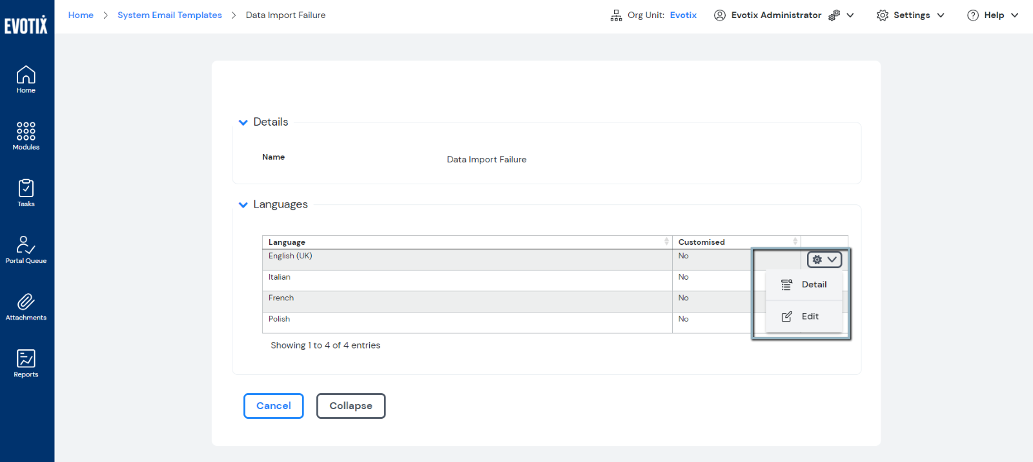Click the user profile icon
Image resolution: width=1033 pixels, height=462 pixels.
(720, 15)
